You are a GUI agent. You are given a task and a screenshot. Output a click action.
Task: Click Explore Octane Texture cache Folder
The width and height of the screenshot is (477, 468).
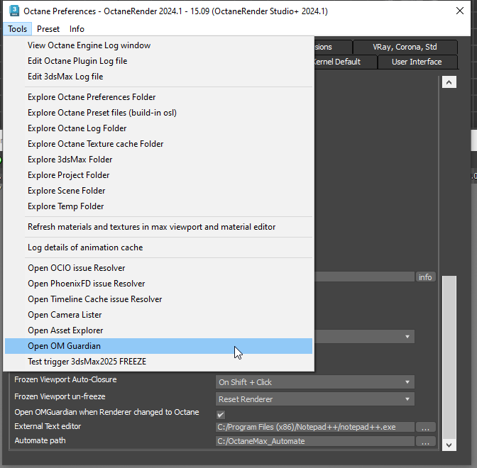(x=95, y=144)
